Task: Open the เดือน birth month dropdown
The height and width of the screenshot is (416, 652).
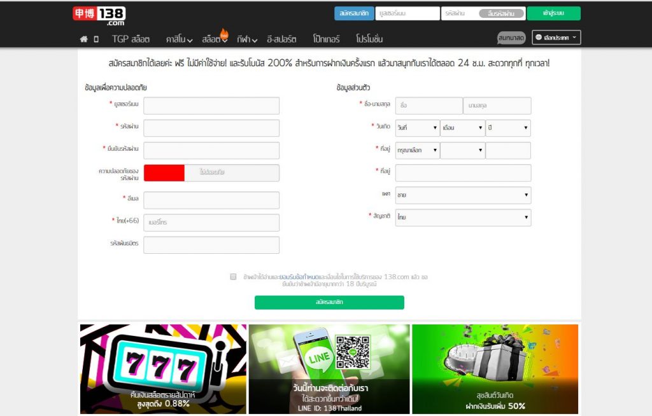Action: (463, 128)
